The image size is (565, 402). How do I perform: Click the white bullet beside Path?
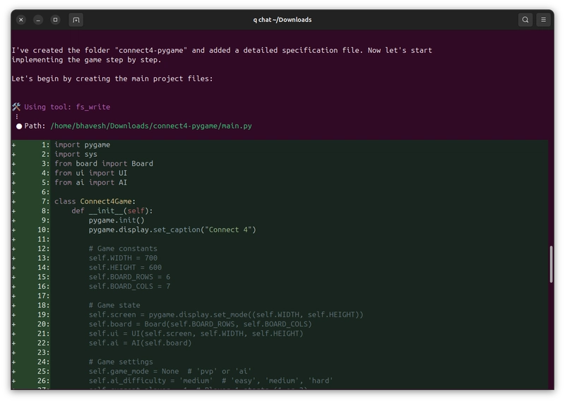(19, 126)
